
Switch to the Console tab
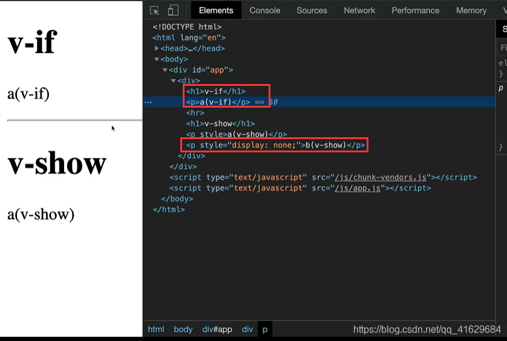(265, 10)
